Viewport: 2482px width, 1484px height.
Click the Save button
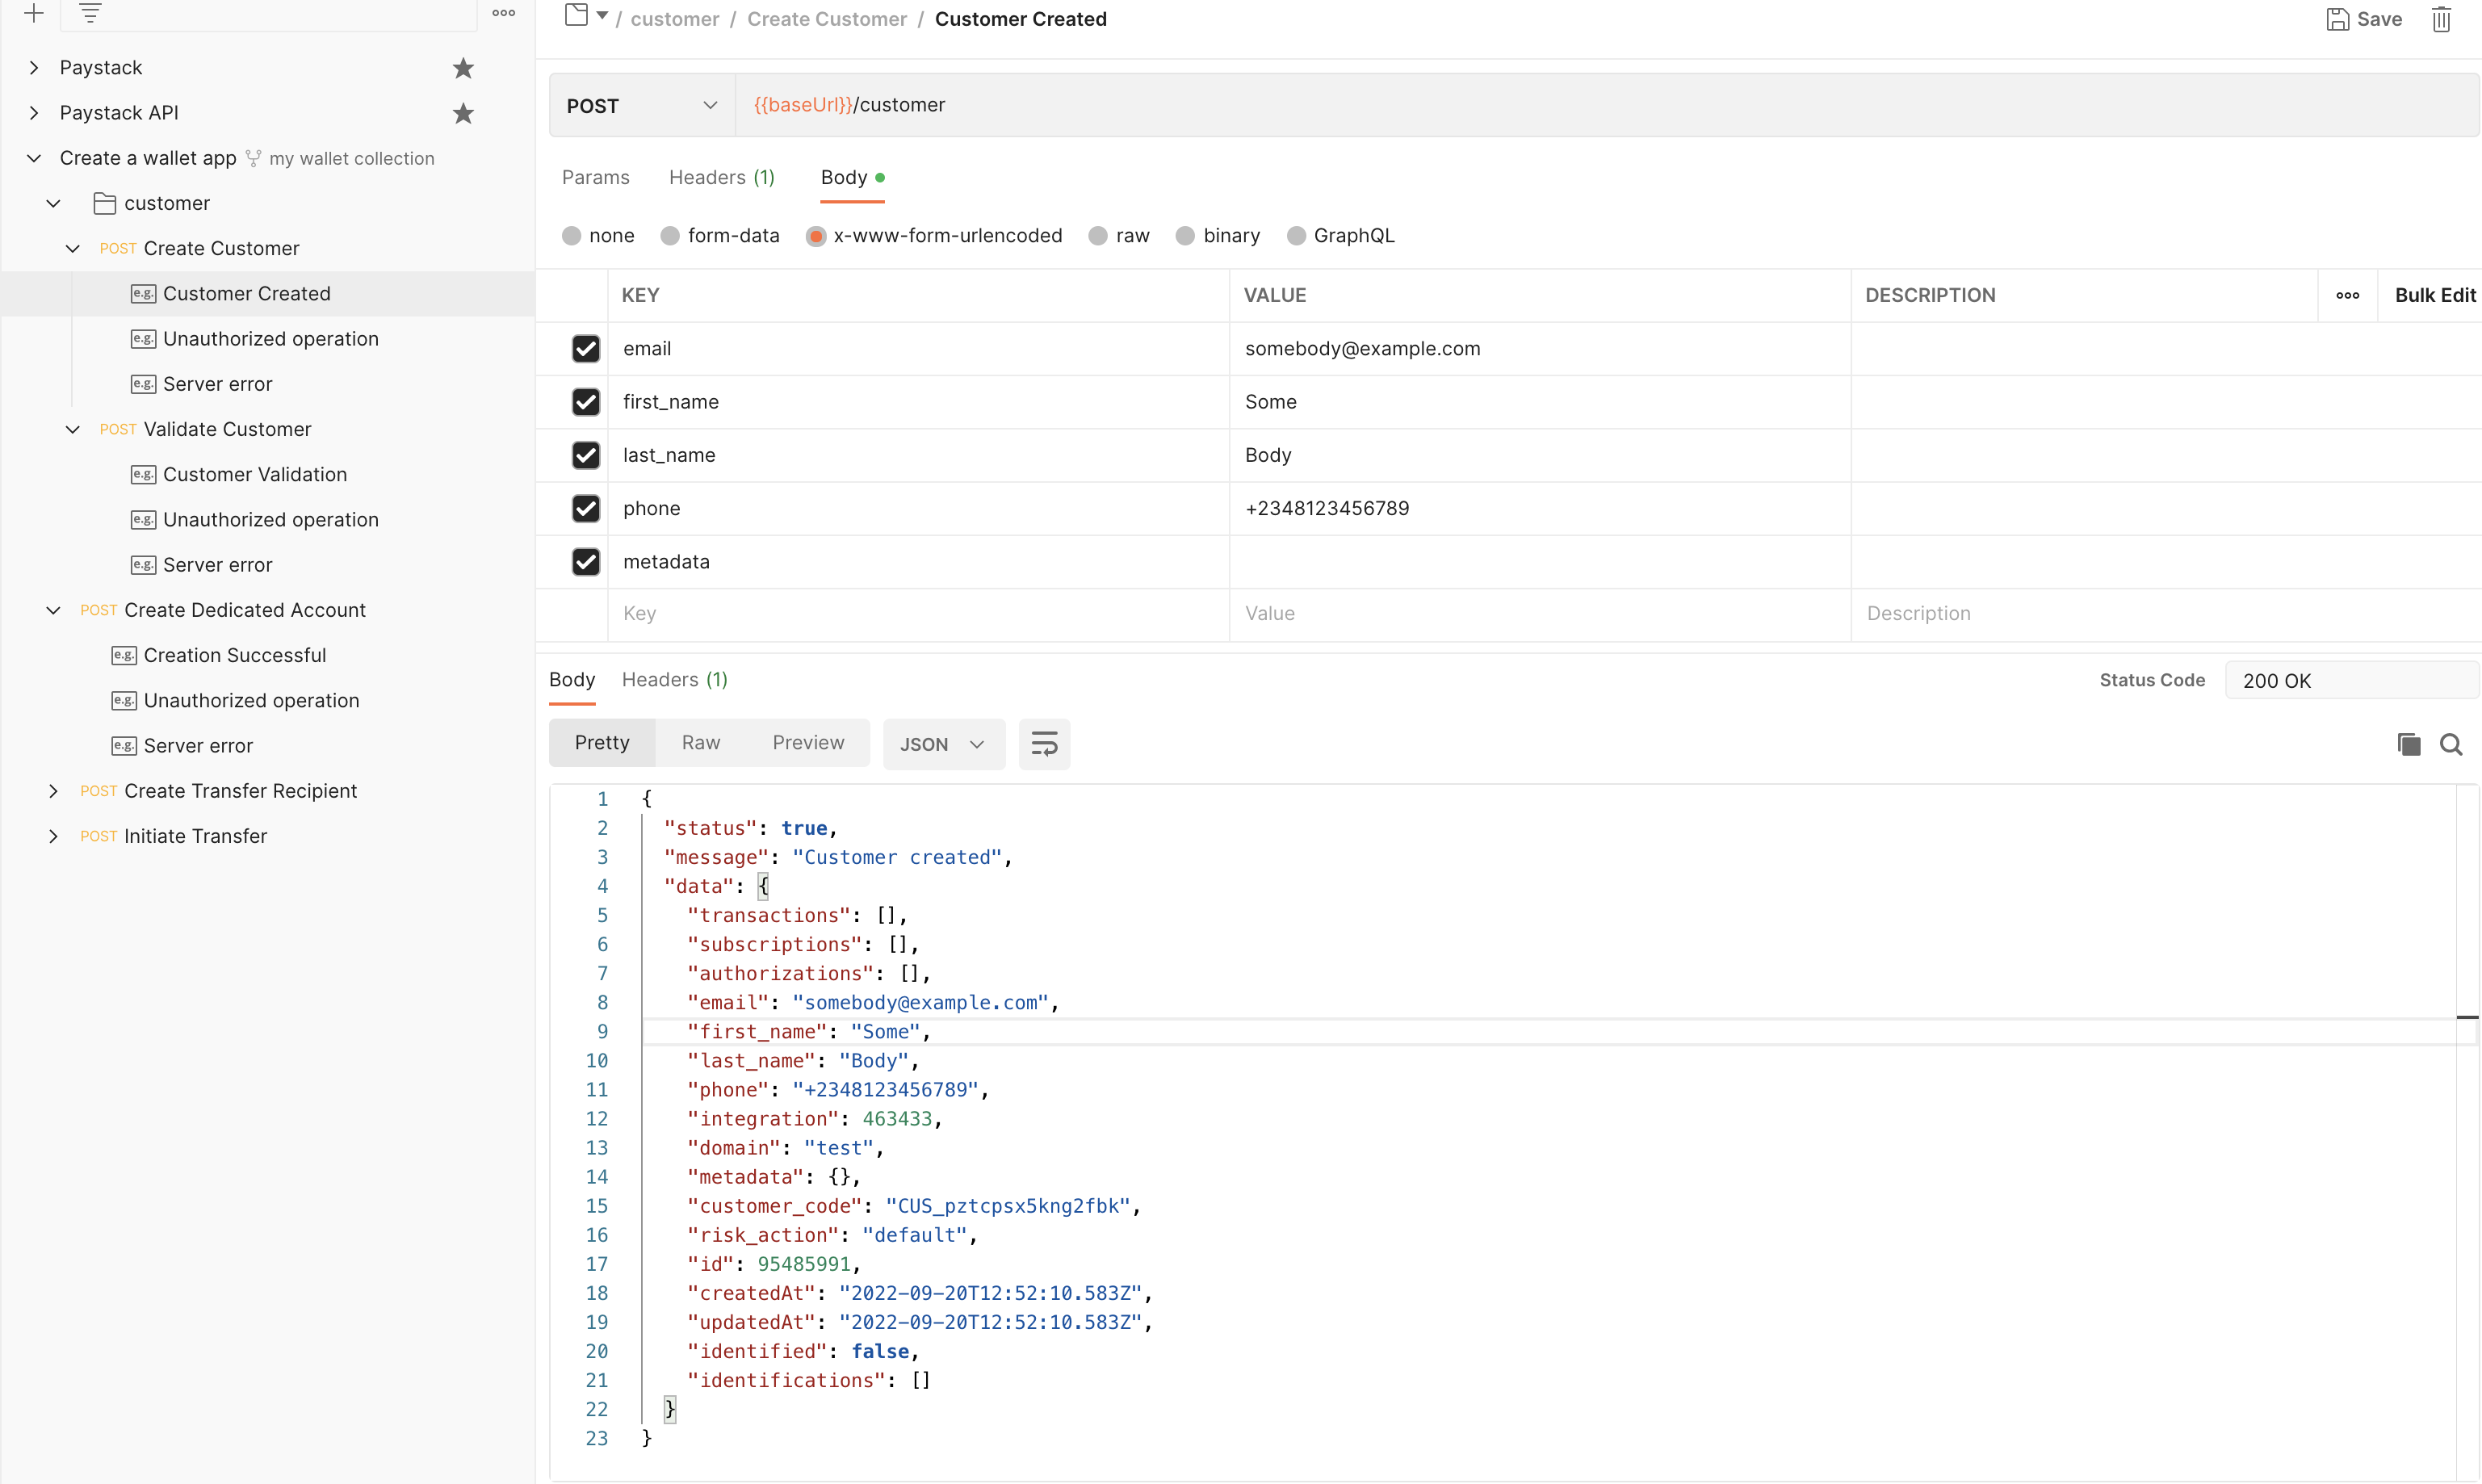click(2364, 19)
